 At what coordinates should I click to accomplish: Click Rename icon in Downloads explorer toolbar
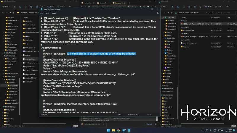tap(189, 7)
